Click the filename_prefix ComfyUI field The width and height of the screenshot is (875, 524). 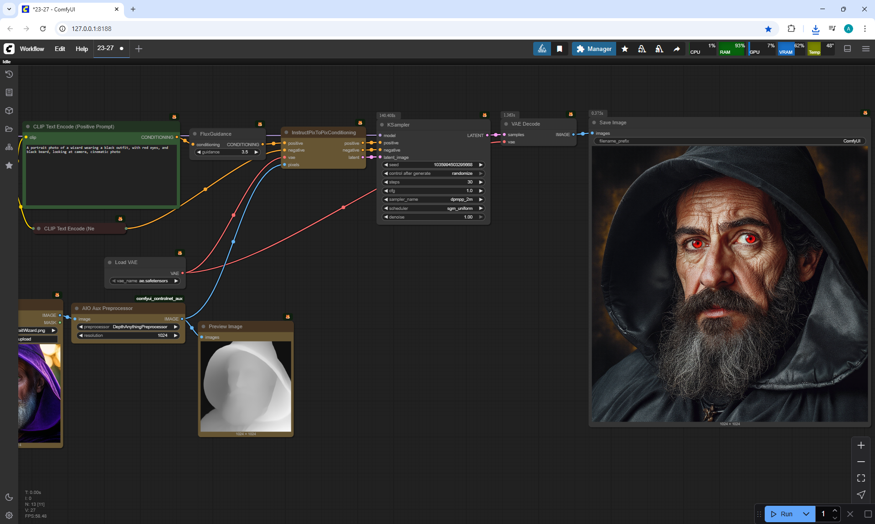(729, 141)
